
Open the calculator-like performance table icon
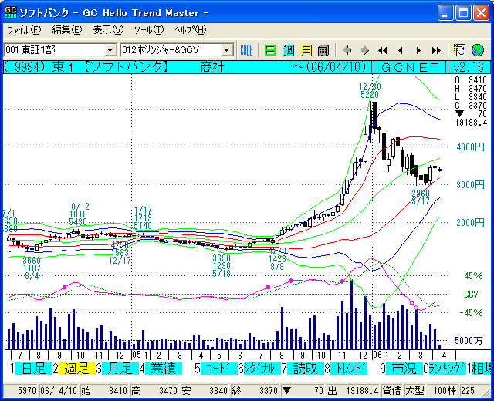click(x=323, y=50)
